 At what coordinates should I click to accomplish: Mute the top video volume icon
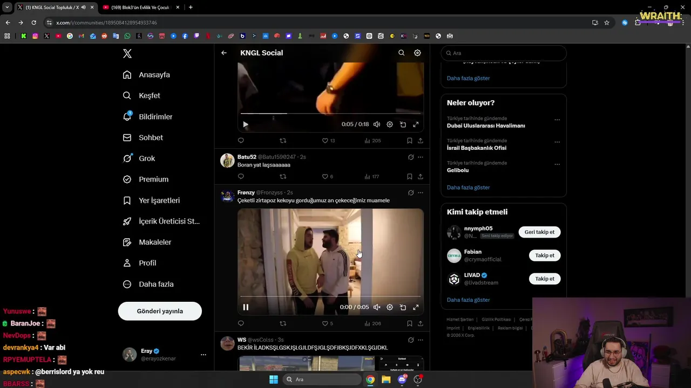pos(377,124)
